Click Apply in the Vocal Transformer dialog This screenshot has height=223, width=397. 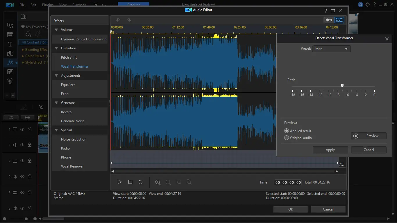point(330,150)
